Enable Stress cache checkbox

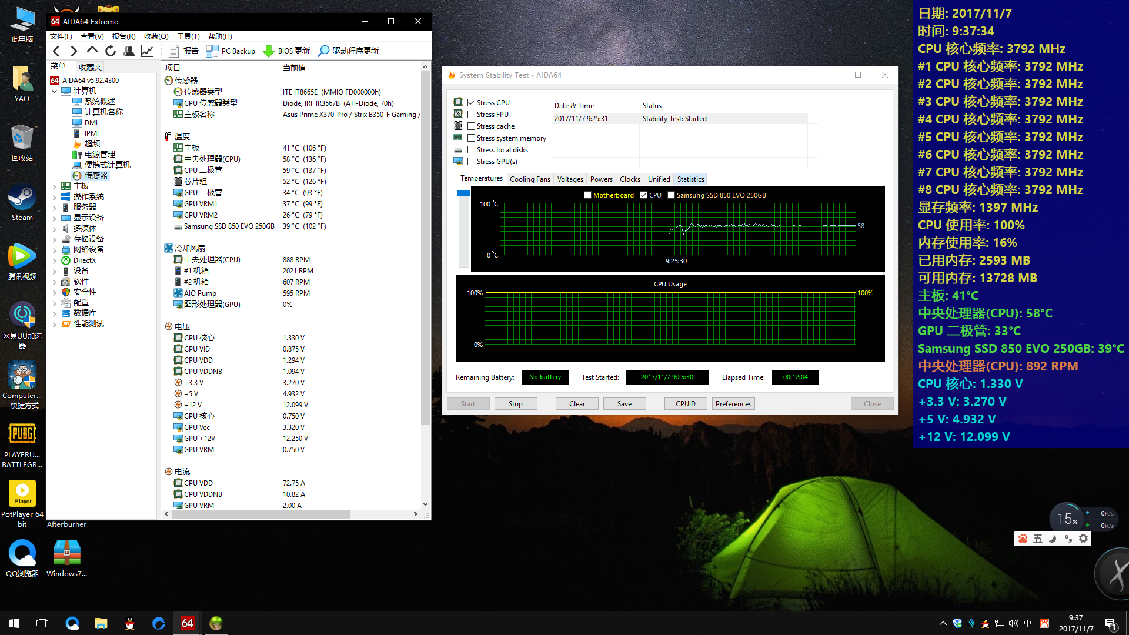click(x=471, y=126)
